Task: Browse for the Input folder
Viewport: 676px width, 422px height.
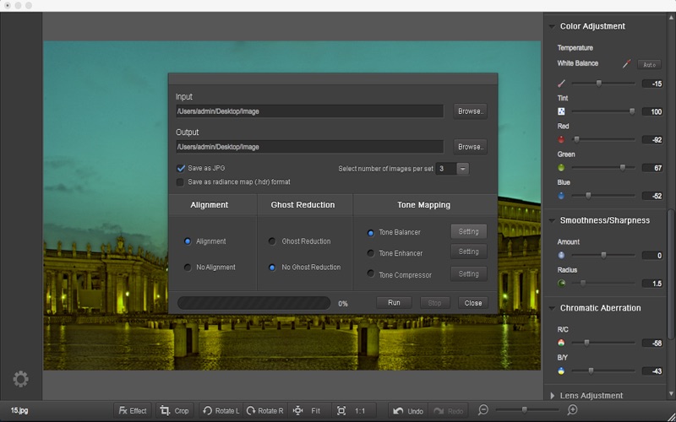Action: [471, 111]
